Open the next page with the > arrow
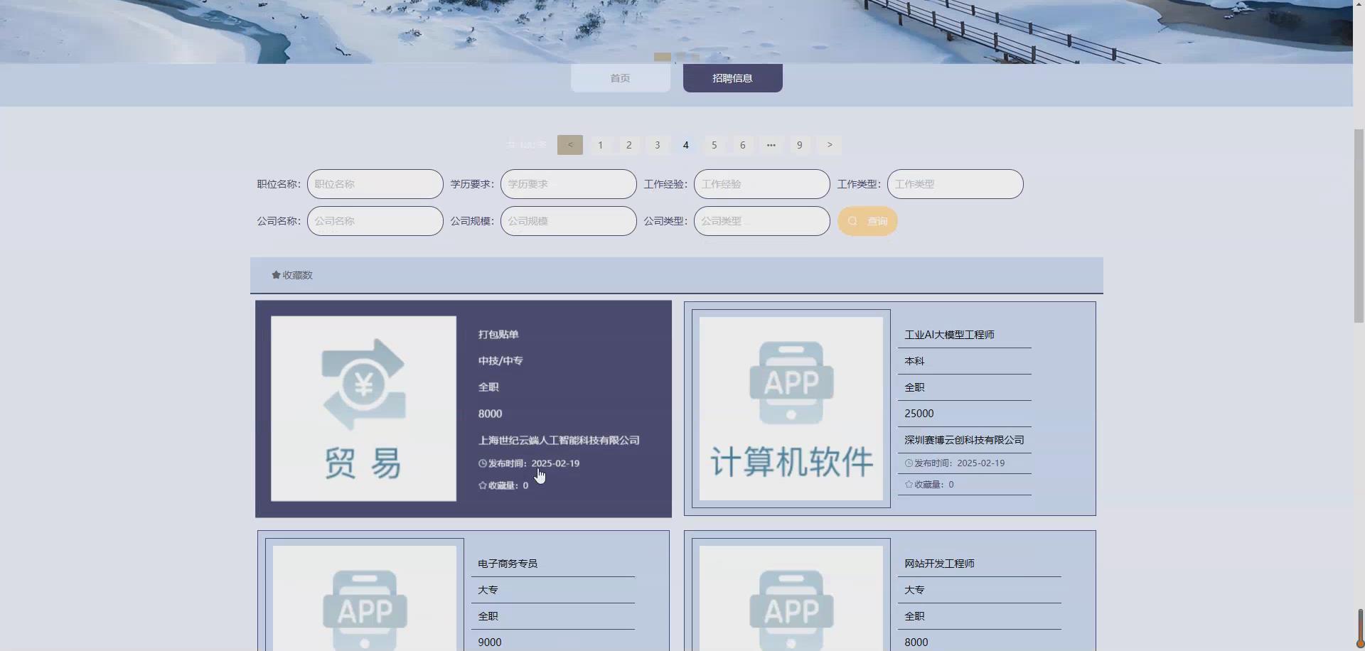Image resolution: width=1365 pixels, height=651 pixels. click(828, 145)
